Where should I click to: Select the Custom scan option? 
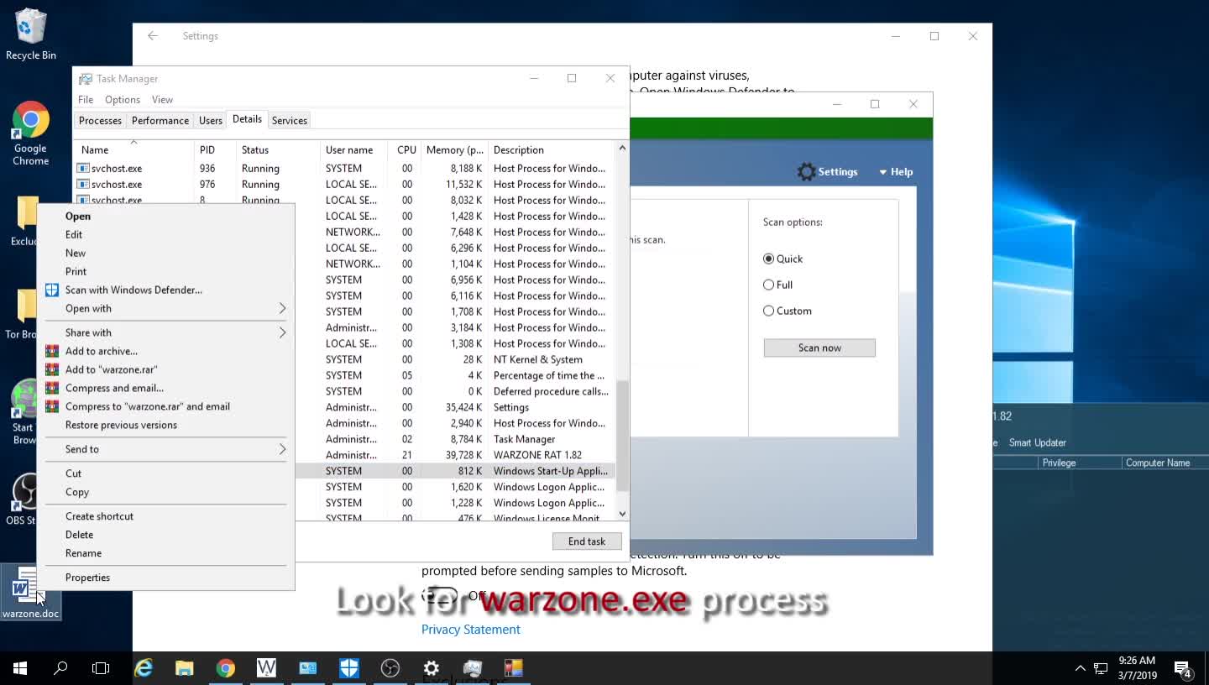tap(788, 311)
